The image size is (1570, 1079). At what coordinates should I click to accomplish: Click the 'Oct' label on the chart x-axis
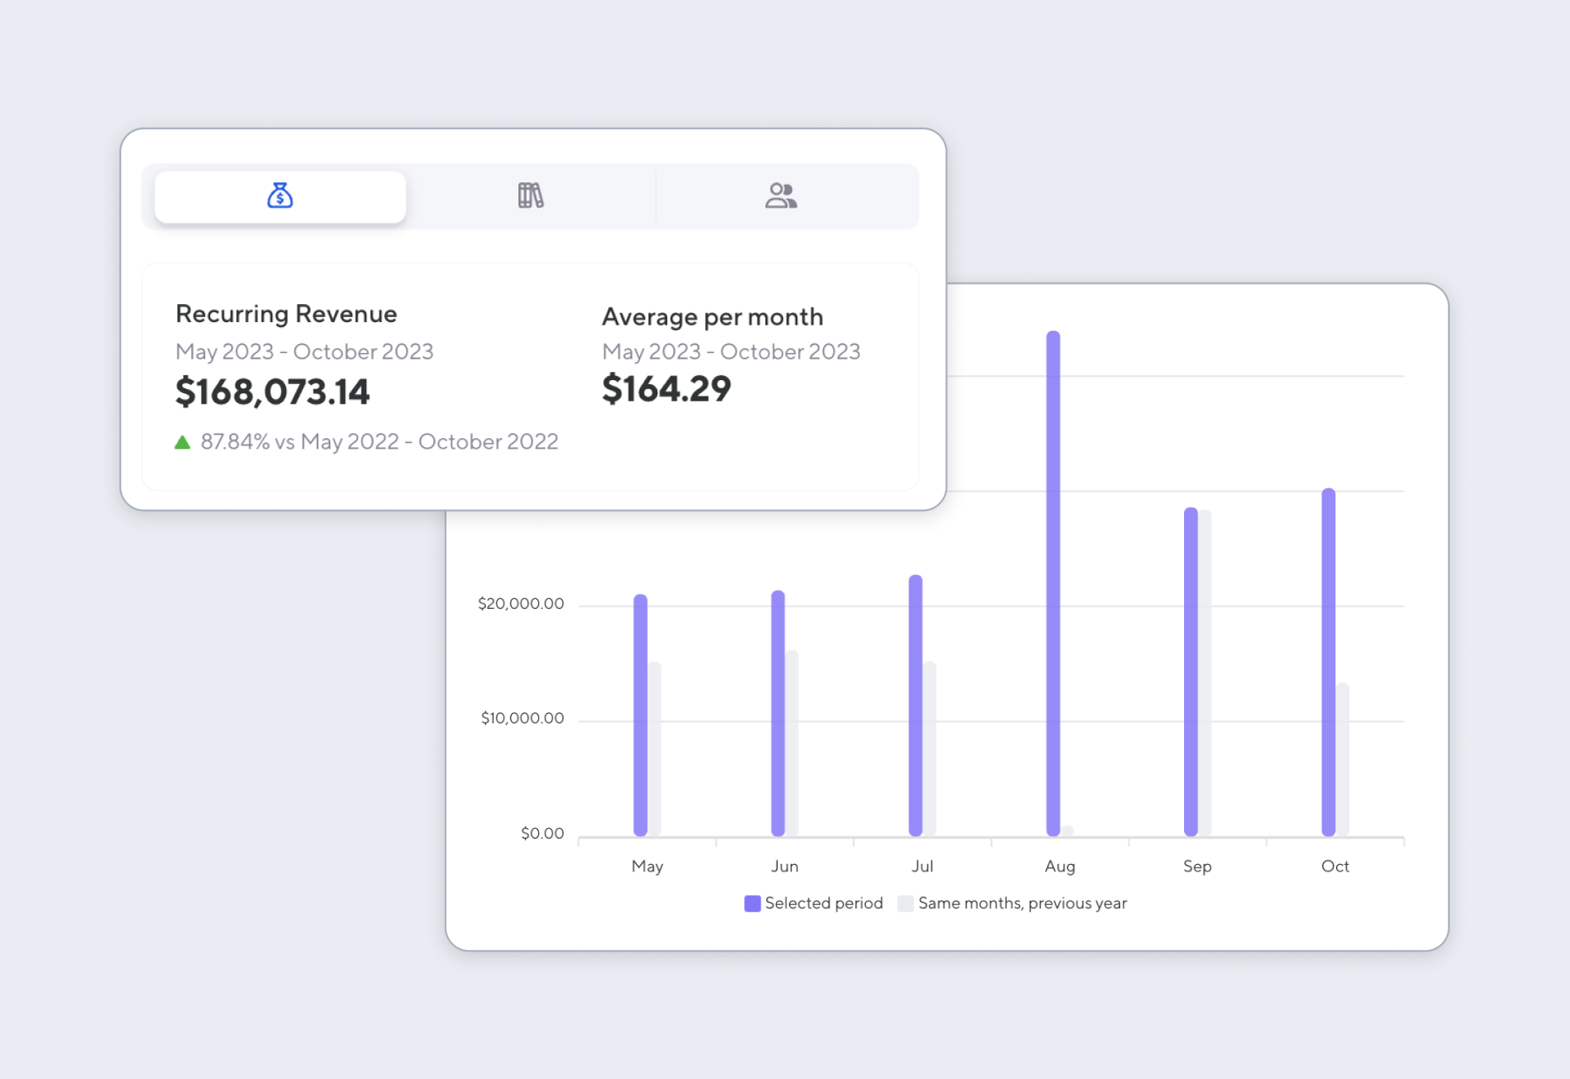pyautogui.click(x=1335, y=866)
